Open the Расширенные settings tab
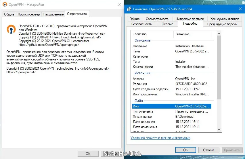 [x=53, y=14]
